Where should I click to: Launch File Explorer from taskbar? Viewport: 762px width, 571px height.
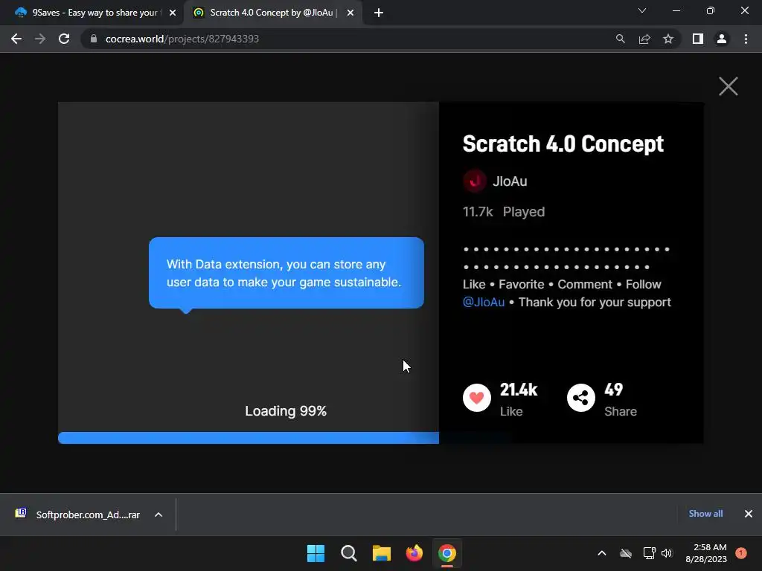(x=382, y=553)
